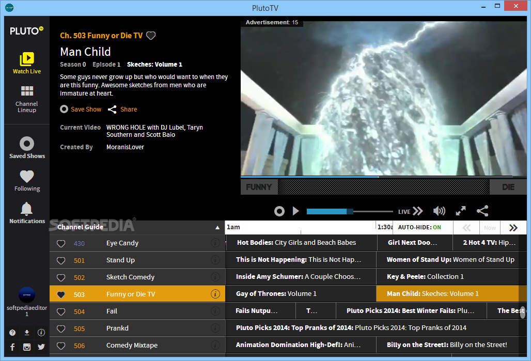This screenshot has height=361, width=531.
Task: Open the Facebook link icon
Action: (12, 347)
